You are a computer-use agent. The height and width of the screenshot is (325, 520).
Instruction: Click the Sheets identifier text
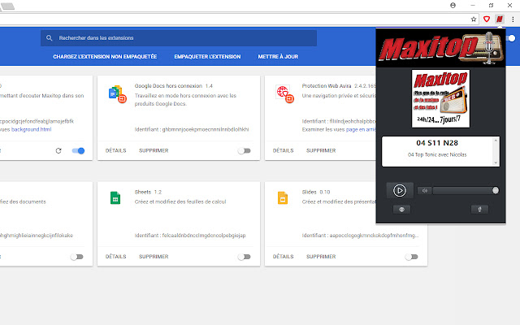[x=190, y=236]
